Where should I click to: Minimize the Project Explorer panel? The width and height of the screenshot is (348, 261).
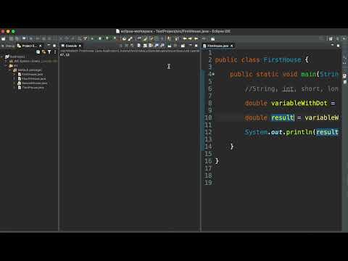coord(49,45)
